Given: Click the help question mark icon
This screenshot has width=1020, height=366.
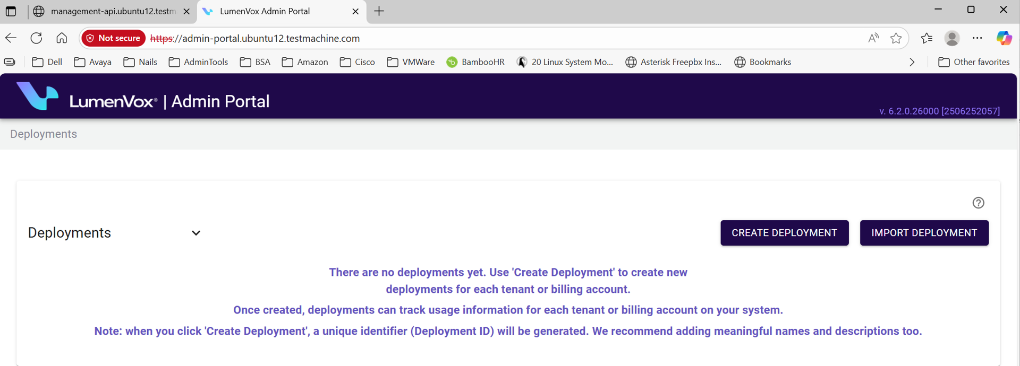Looking at the screenshot, I should 978,203.
